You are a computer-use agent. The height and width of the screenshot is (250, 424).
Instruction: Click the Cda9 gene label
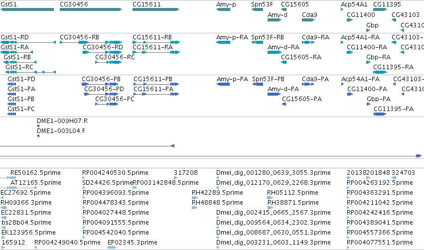[x=309, y=15]
